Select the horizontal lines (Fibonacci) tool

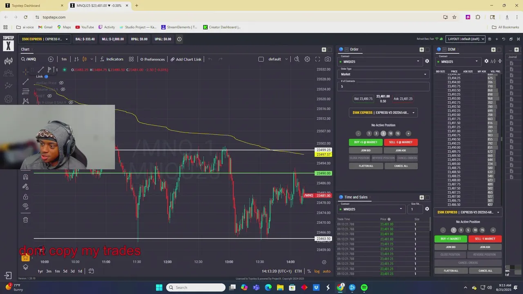(x=26, y=91)
